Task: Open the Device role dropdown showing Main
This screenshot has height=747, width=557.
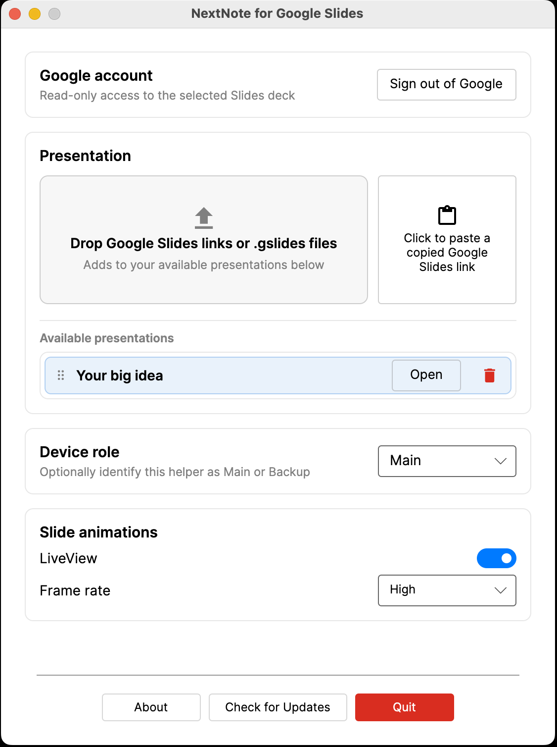Action: pos(447,461)
